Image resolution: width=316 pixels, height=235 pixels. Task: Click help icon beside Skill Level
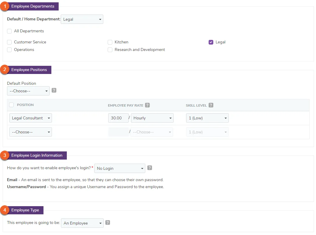click(x=211, y=105)
